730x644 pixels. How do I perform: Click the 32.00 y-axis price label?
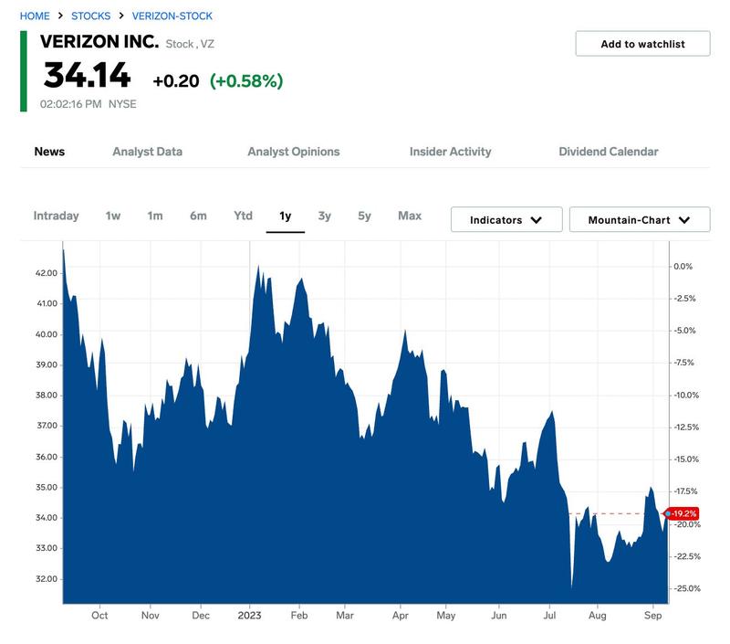(x=47, y=579)
